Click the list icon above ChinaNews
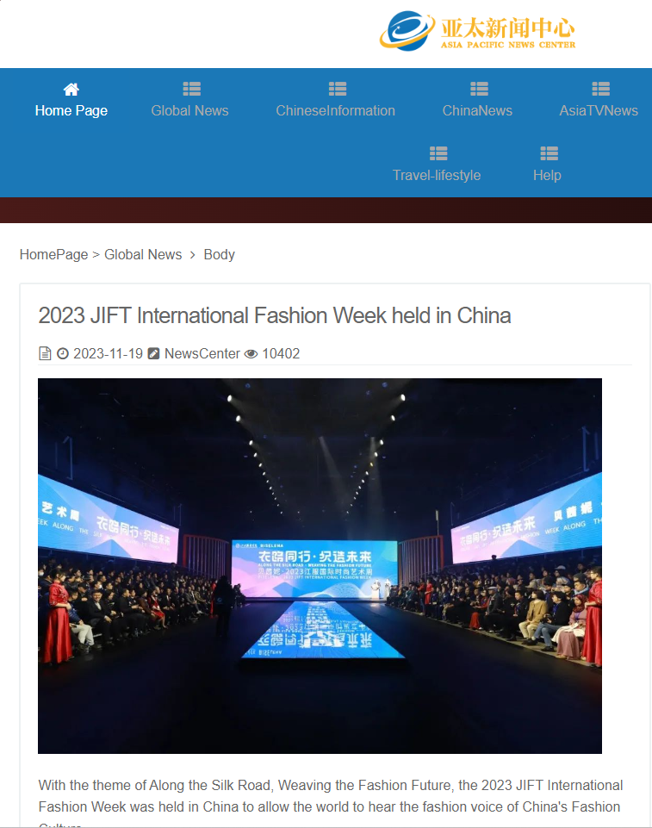This screenshot has width=652, height=828. point(480,89)
